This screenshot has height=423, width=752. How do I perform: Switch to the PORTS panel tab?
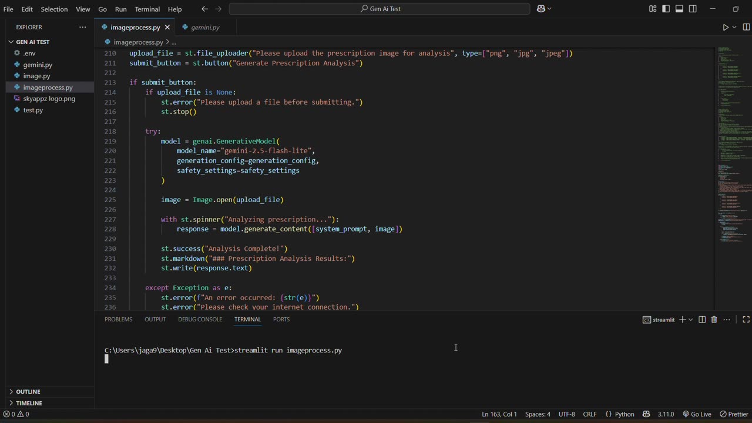pos(281,320)
